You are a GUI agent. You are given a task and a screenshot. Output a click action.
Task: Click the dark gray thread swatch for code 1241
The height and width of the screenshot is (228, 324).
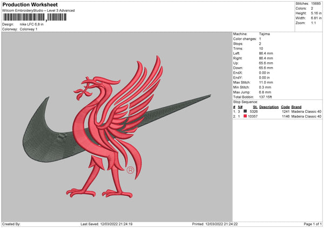(245, 111)
